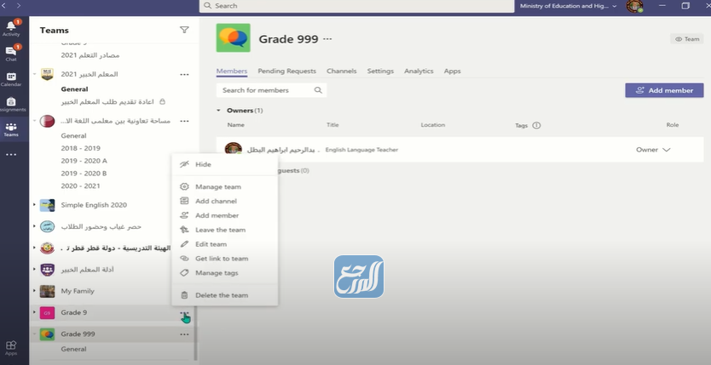Choose Manage tags from context menu
The width and height of the screenshot is (711, 365).
224,273
